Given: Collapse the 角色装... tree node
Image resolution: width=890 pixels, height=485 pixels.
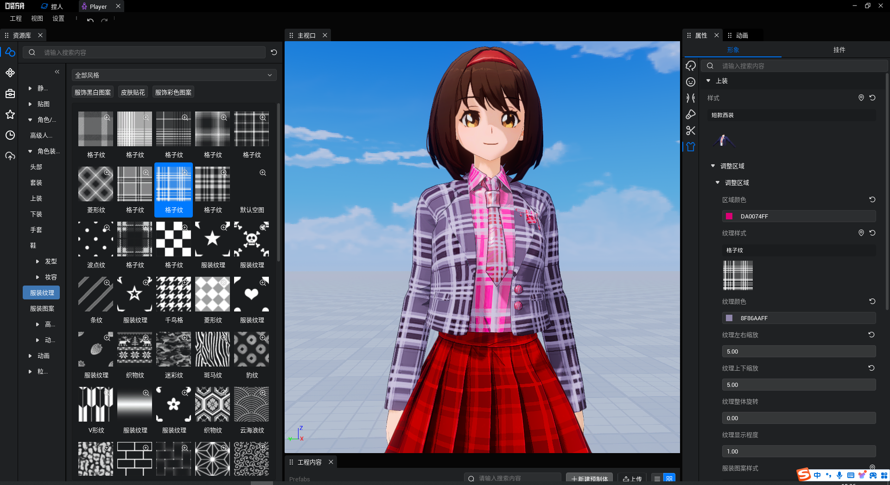Looking at the screenshot, I should click(x=30, y=151).
